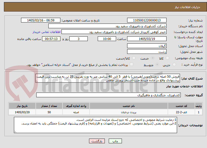Click the deadline time field 10:00
This screenshot has width=207, height=148.
click(107, 39)
